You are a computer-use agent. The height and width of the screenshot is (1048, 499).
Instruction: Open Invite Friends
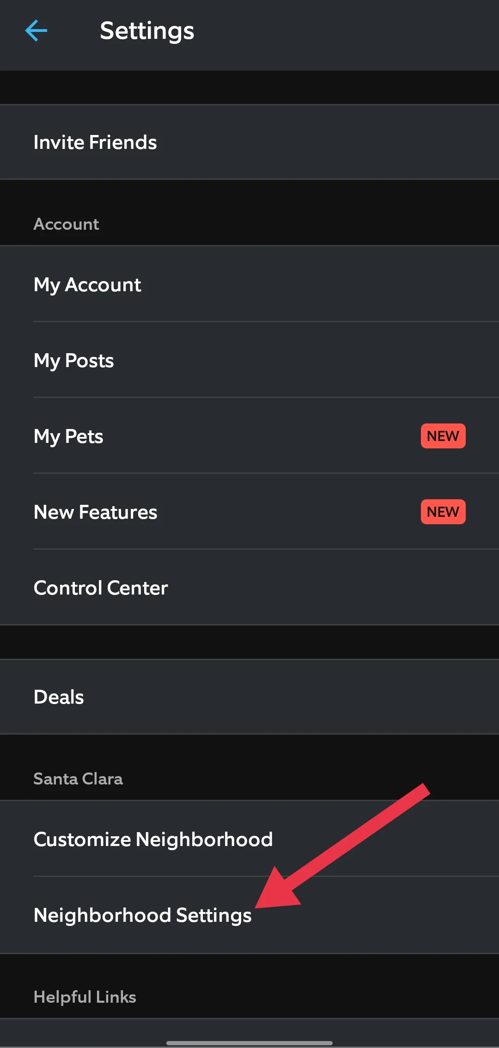[x=95, y=142]
